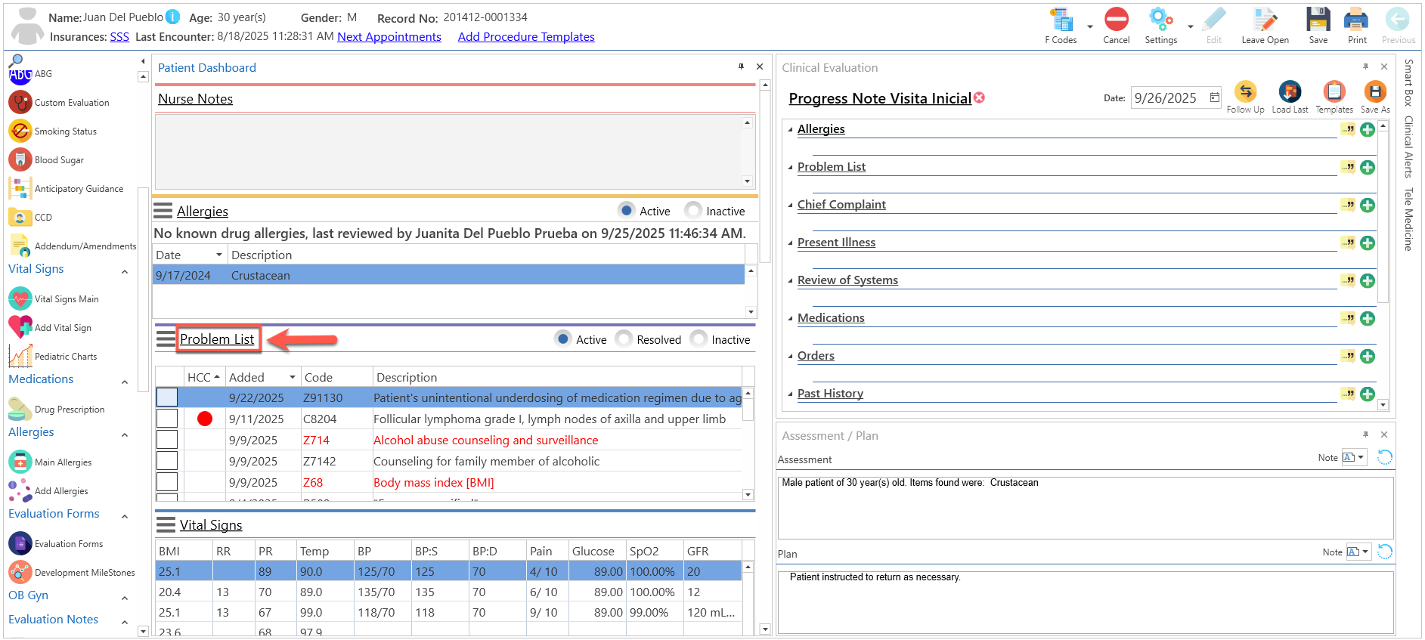Open Drug Prescription

pos(57,409)
